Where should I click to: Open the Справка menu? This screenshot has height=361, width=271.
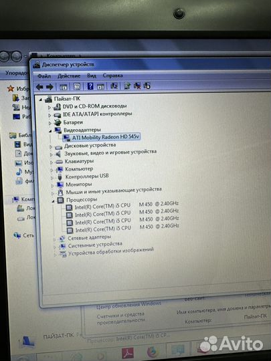[112, 76]
